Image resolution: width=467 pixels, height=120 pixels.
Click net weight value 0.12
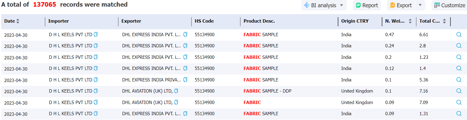click(389, 68)
